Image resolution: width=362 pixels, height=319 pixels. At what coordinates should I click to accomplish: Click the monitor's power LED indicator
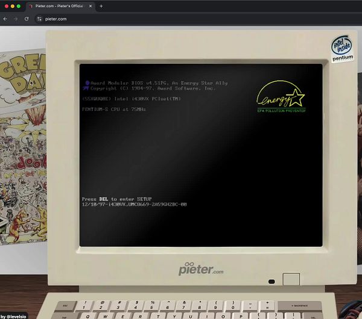271,282
